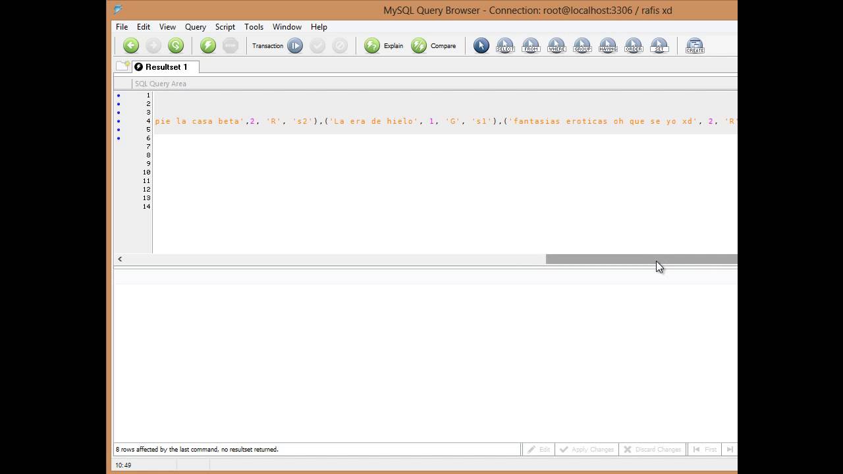
Task: Click the Apply Changes button
Action: point(585,449)
